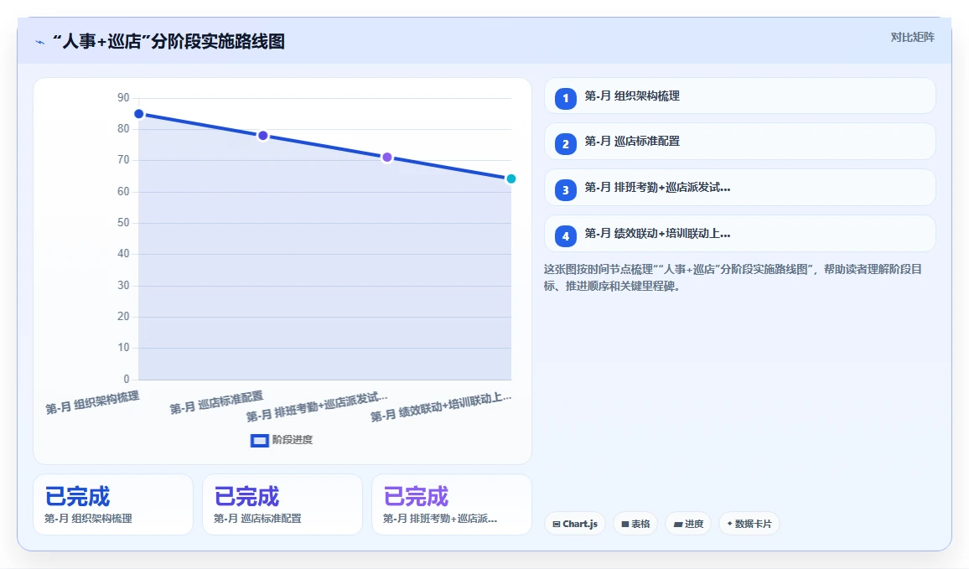Click the number 1 step badge
Screen dimensions: 969x569
pos(566,98)
